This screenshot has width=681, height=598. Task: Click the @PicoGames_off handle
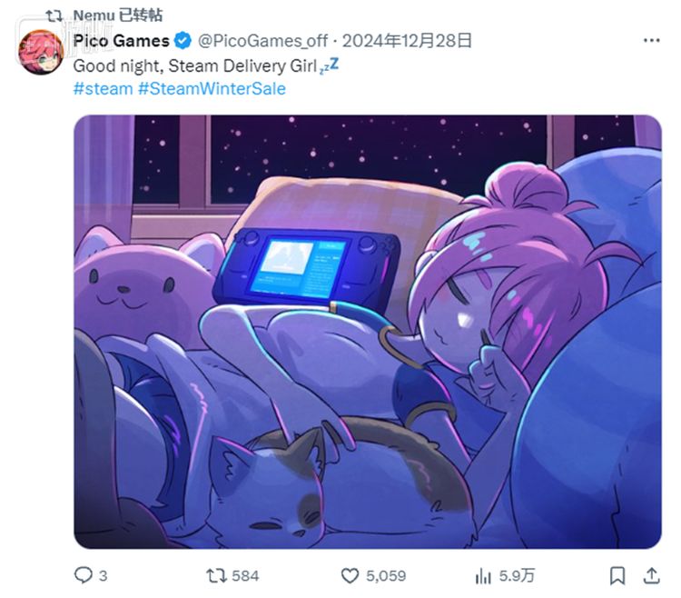262,41
